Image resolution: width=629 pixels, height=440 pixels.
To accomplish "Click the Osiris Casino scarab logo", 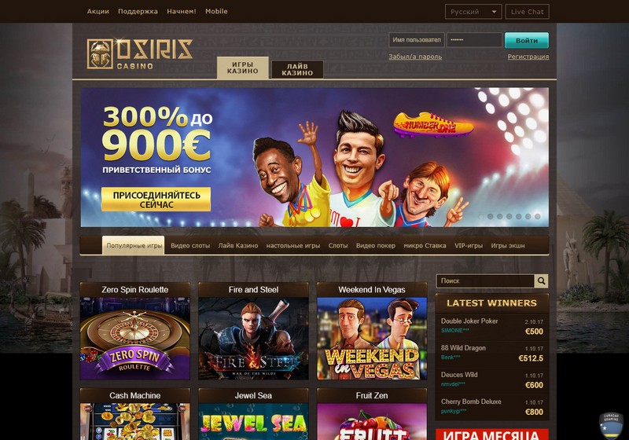I will point(100,54).
